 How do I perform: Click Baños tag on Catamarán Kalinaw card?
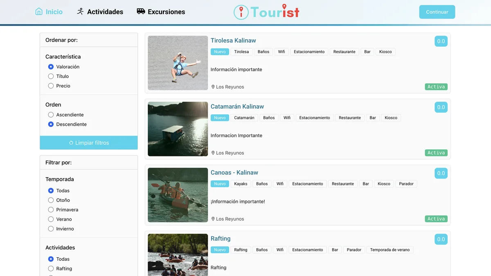click(269, 118)
